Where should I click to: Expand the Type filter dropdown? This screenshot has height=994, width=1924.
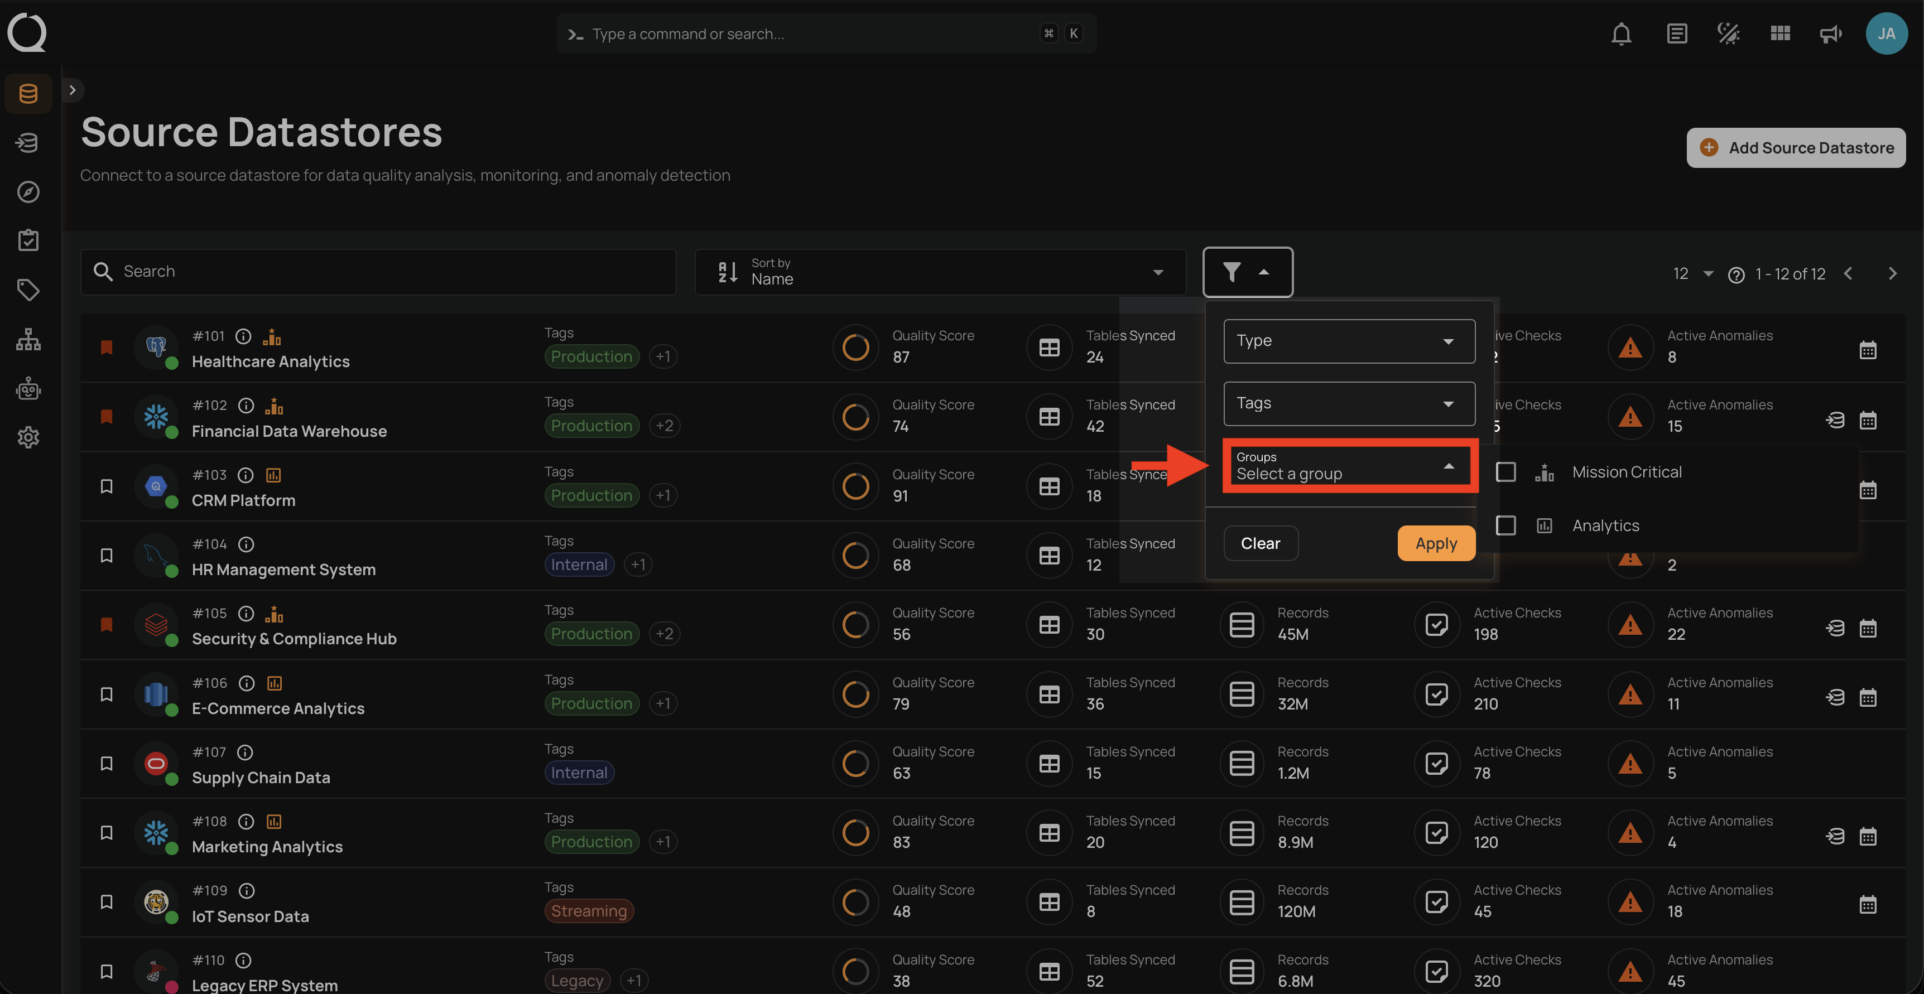pos(1349,341)
